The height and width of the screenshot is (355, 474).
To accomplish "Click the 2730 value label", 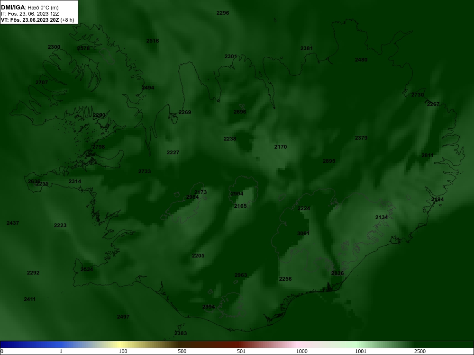I will pyautogui.click(x=418, y=95).
